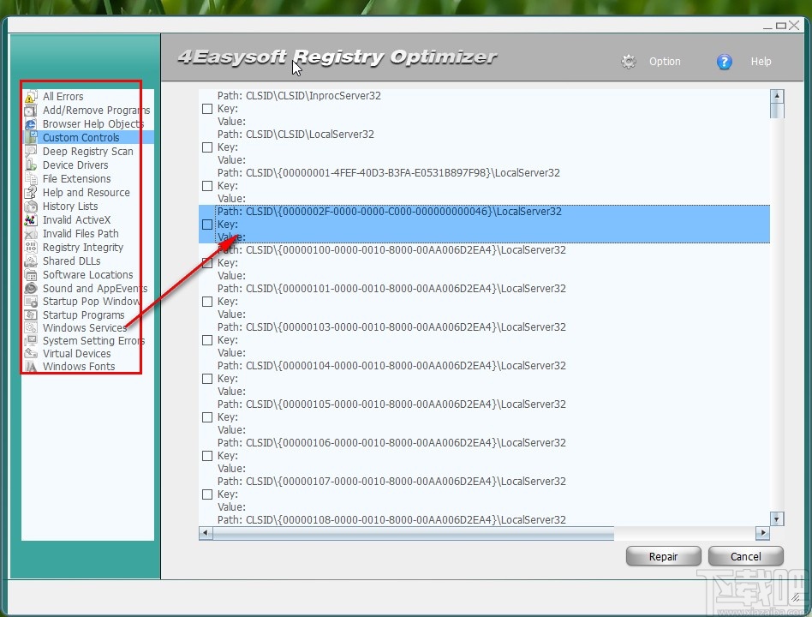Image resolution: width=812 pixels, height=617 pixels.
Task: Click the Windows Services icon
Action: [x=31, y=328]
